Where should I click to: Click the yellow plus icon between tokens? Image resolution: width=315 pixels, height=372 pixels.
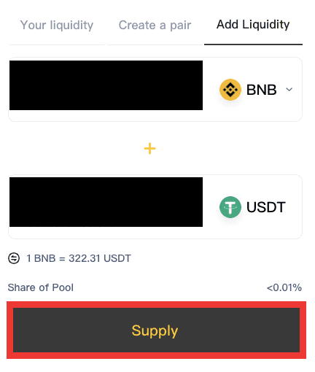point(149,148)
